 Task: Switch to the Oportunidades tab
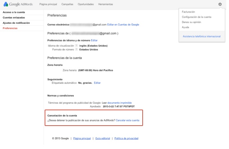(x=86, y=4)
